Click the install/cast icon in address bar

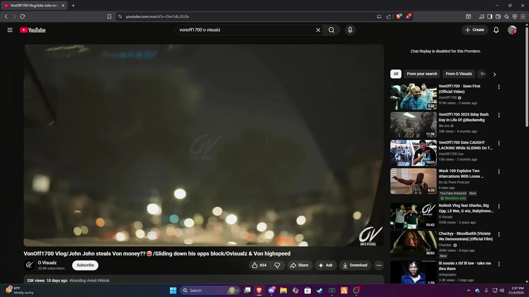point(379,16)
